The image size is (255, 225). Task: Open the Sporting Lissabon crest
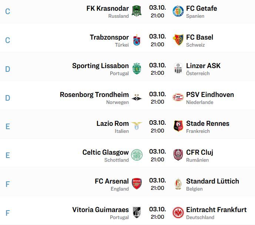(x=137, y=68)
